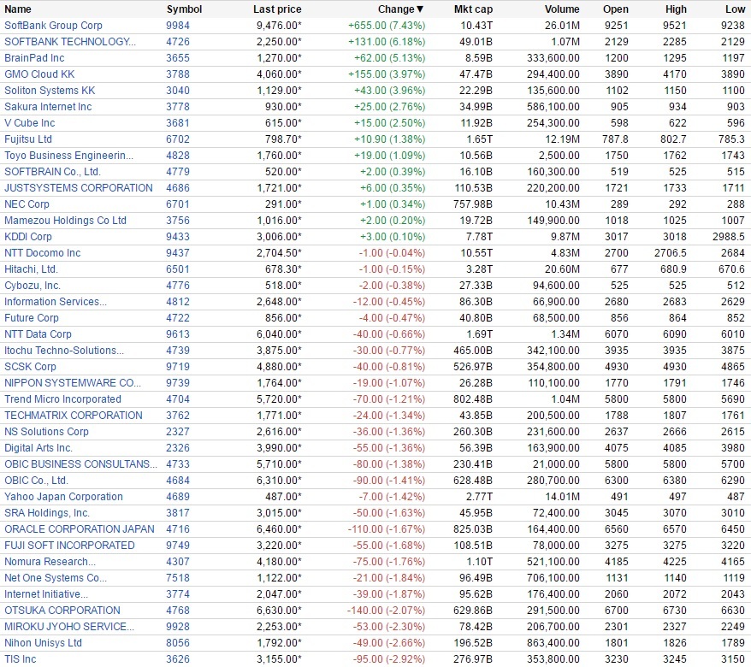751x667 pixels.
Task: Click the ticker symbol 9984
Action: coord(178,26)
